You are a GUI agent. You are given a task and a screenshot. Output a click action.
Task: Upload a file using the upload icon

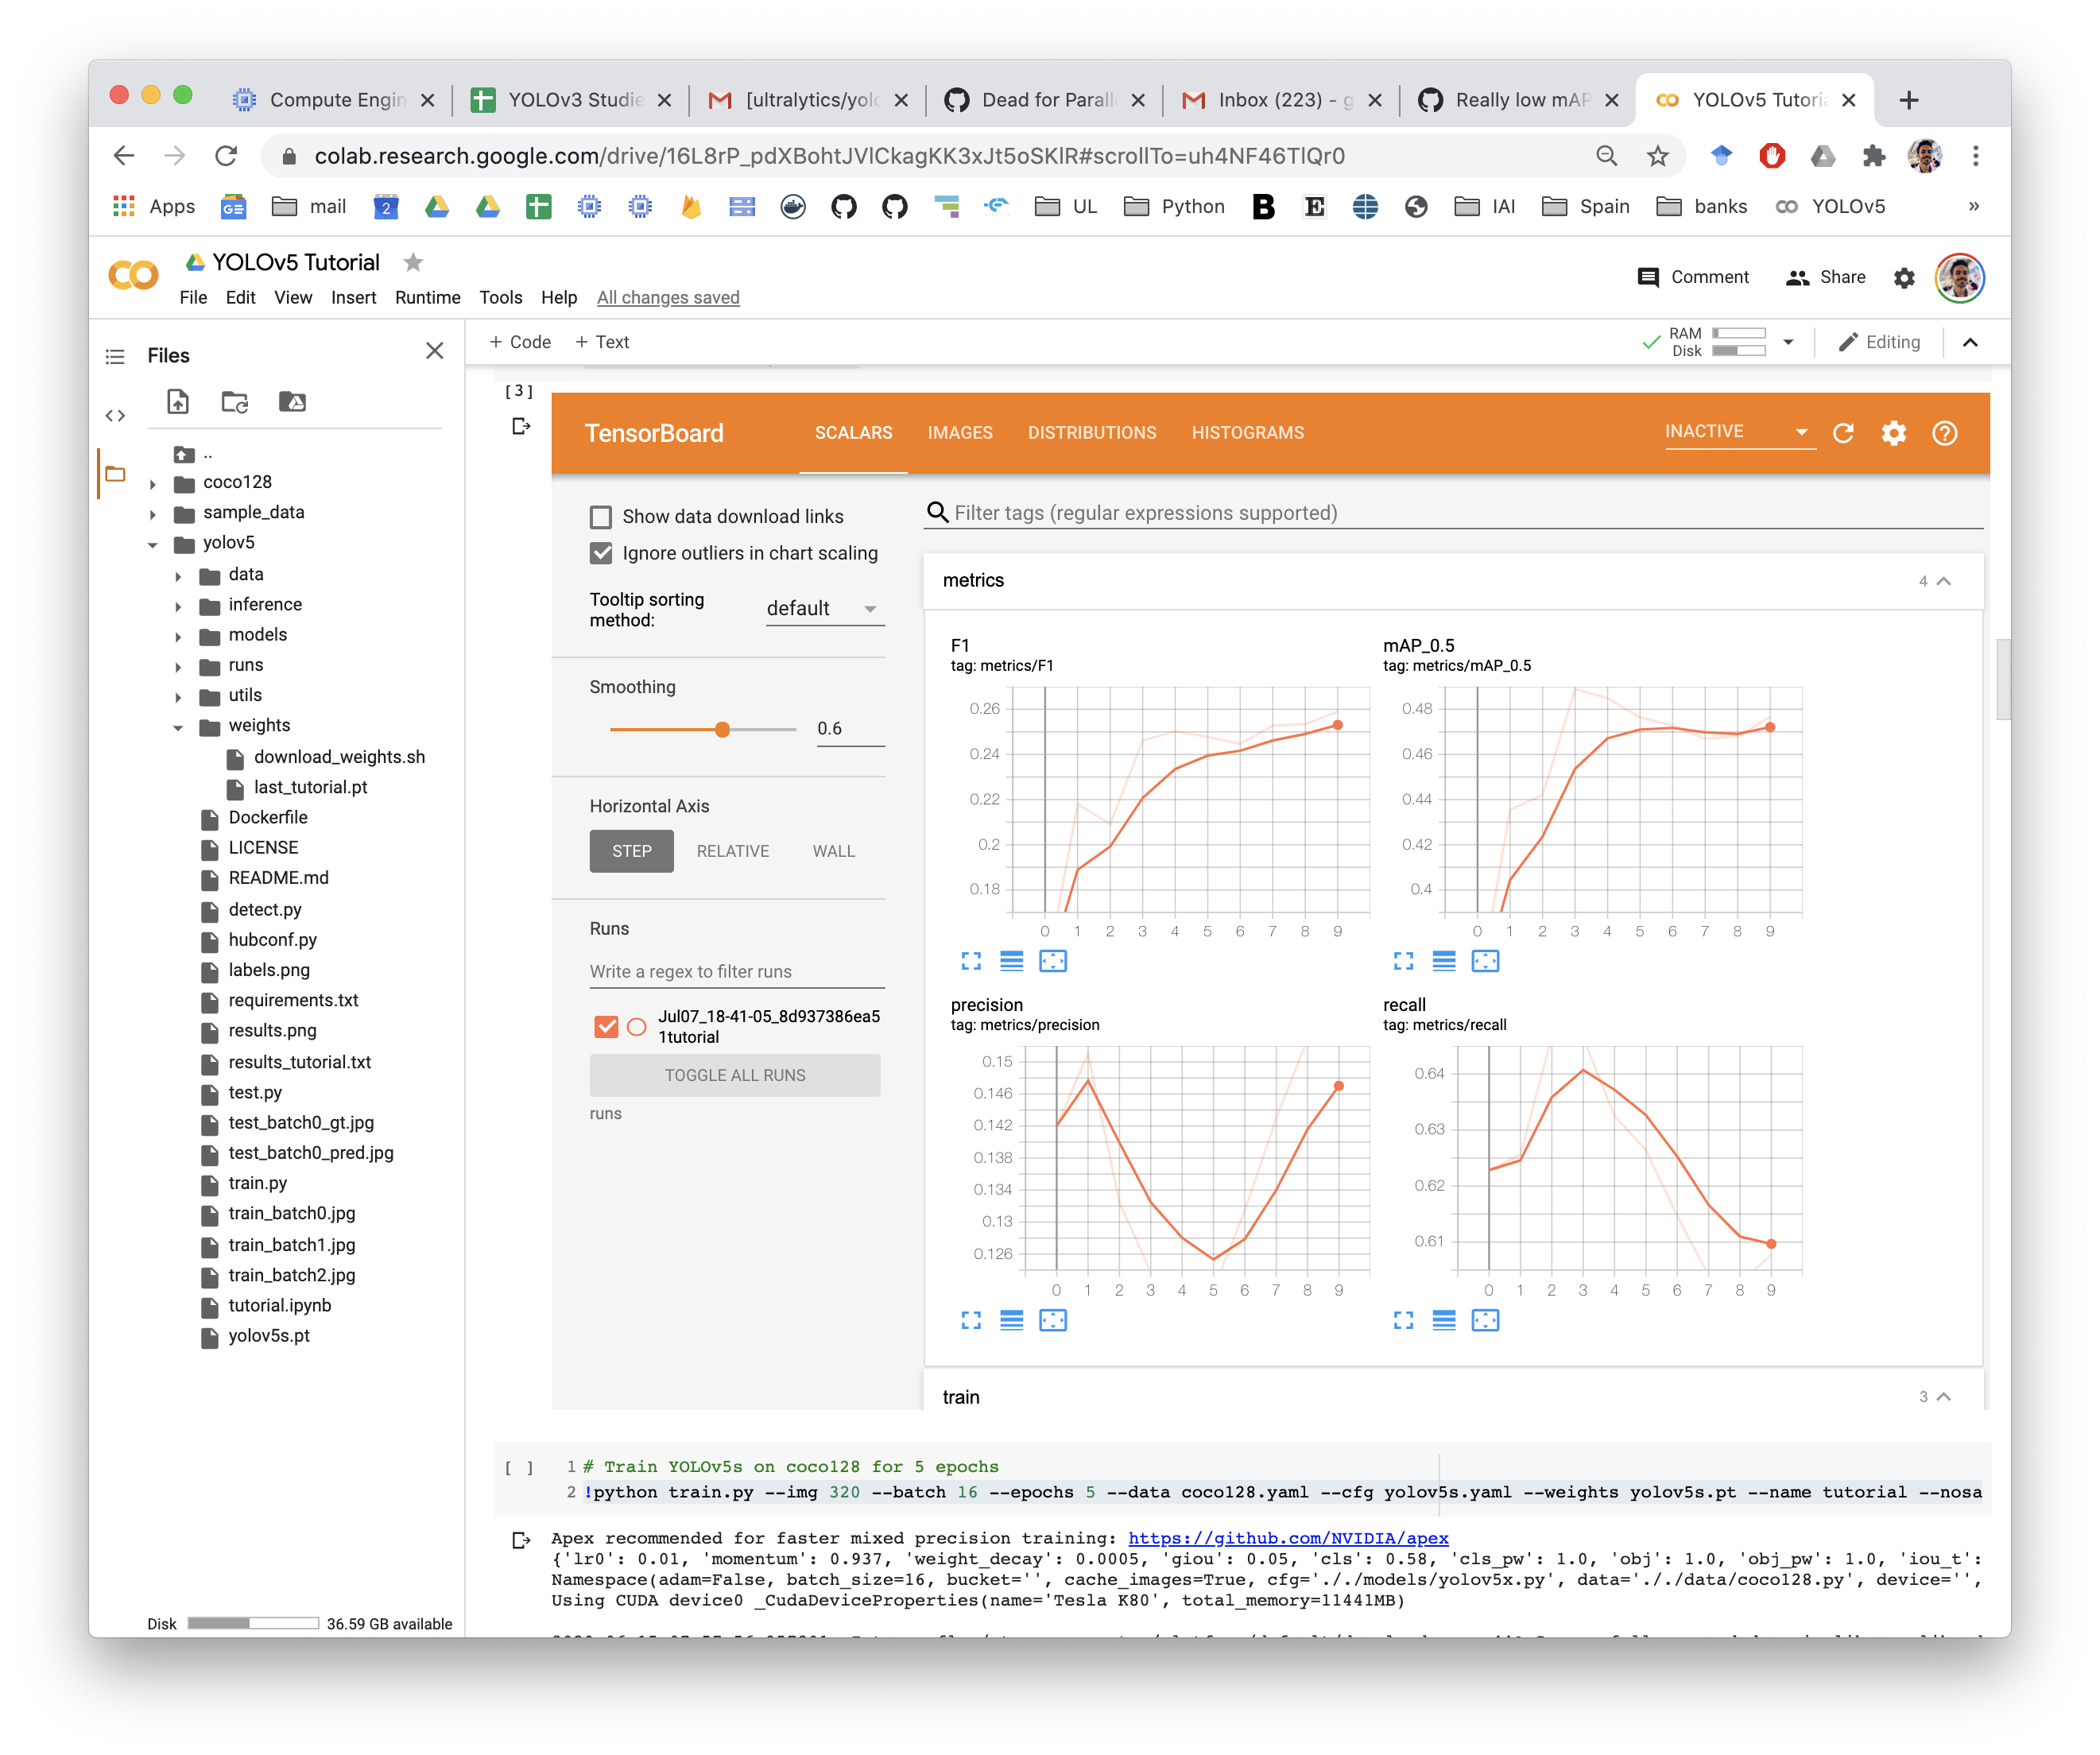pos(177,402)
